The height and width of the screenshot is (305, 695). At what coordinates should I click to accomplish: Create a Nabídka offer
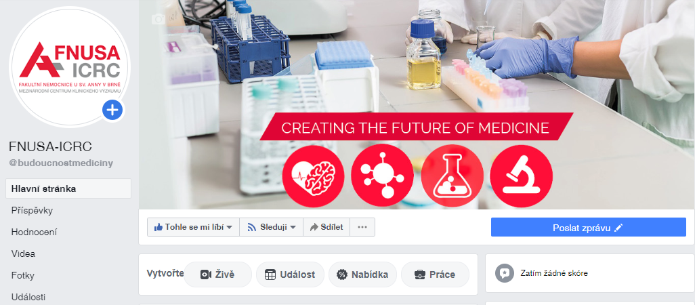362,274
